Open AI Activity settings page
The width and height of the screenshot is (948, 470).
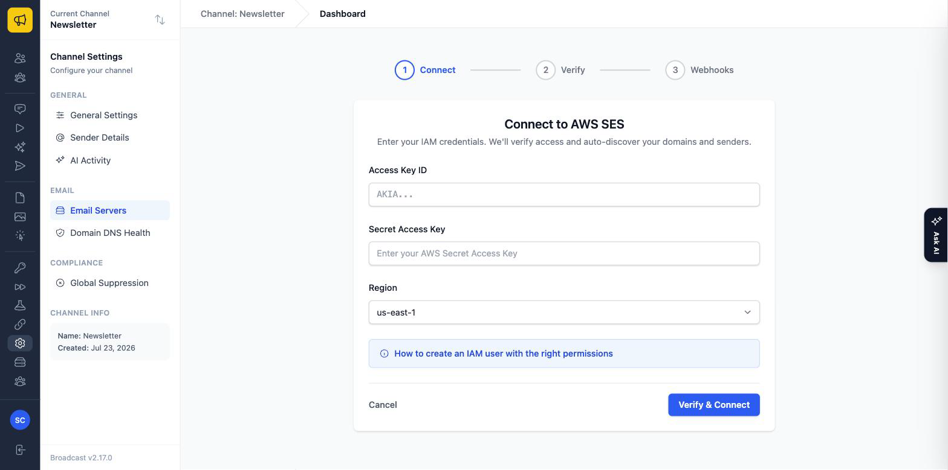pos(110,160)
